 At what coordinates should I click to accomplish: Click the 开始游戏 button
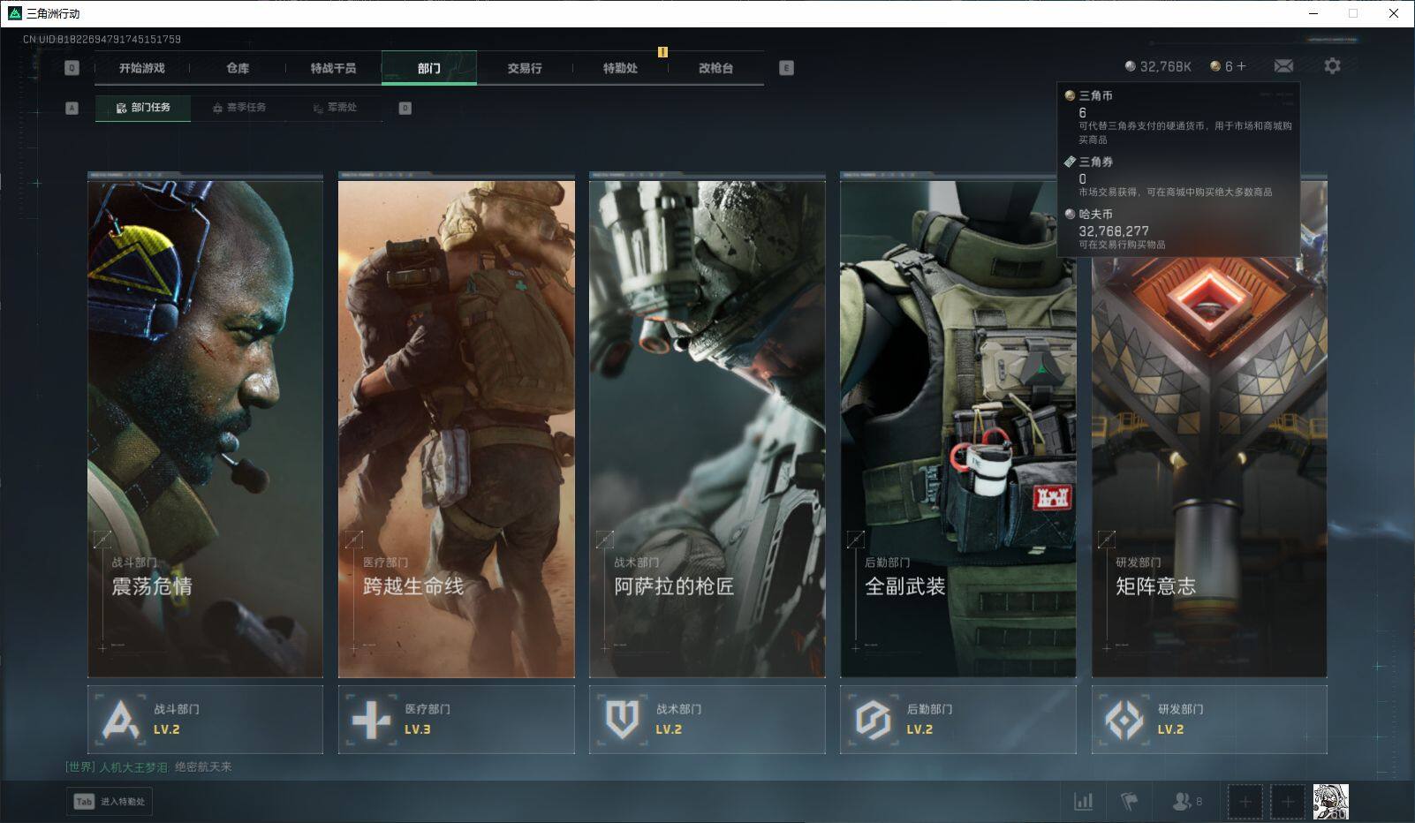142,68
